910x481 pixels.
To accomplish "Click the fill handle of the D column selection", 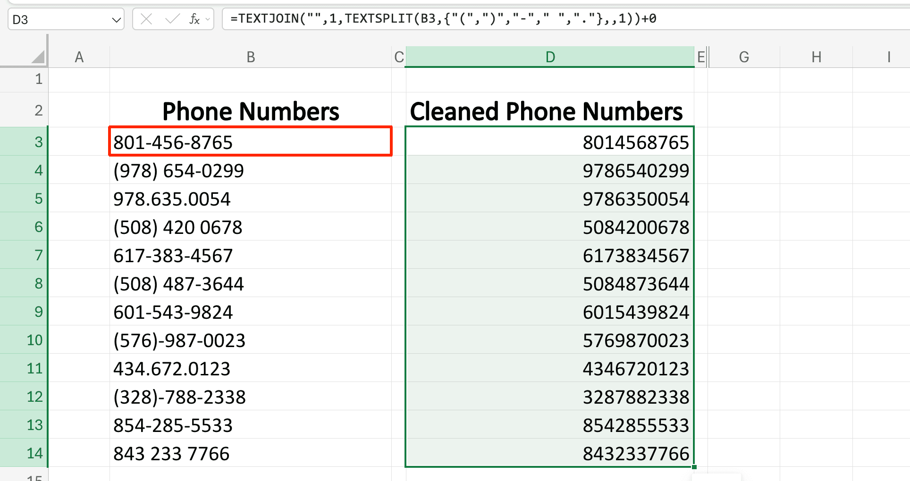I will [694, 466].
